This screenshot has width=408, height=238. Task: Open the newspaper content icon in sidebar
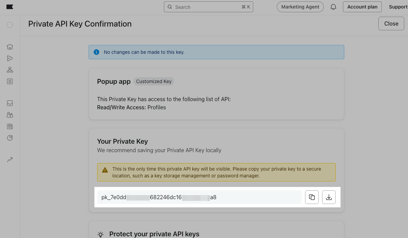pos(10,126)
